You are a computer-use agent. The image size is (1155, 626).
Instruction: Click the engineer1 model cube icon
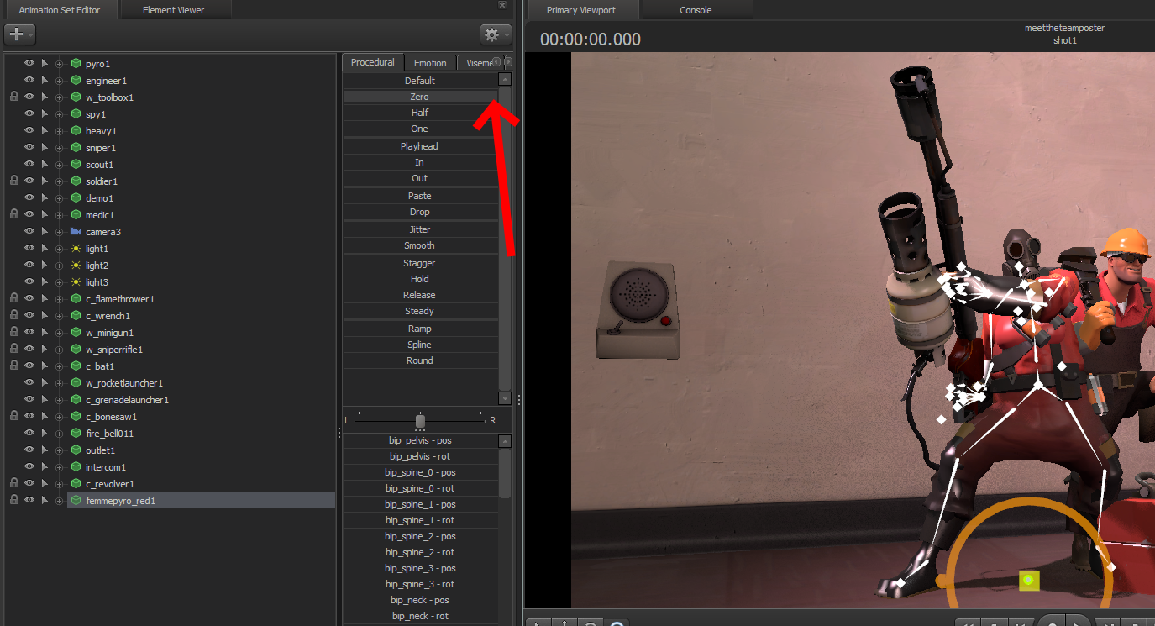point(76,81)
